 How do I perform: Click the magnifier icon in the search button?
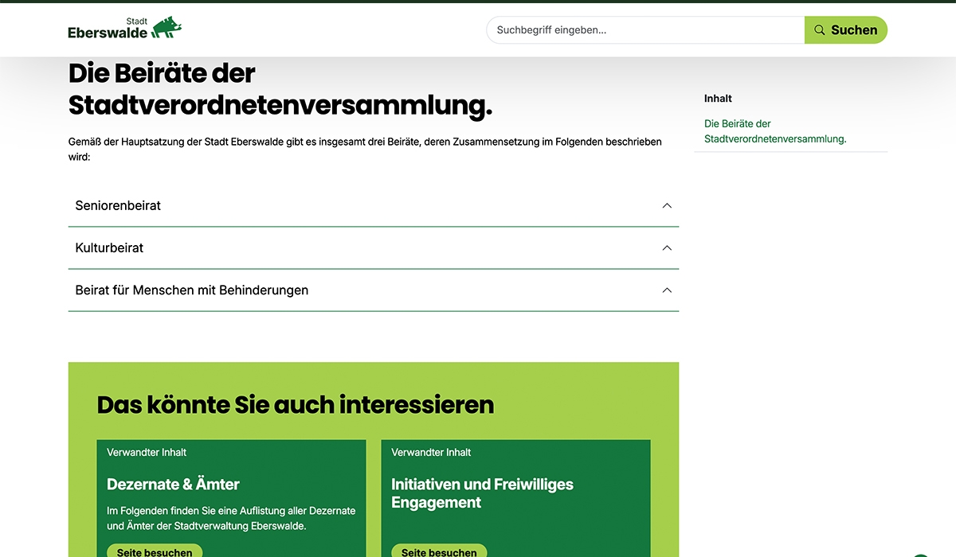(819, 30)
